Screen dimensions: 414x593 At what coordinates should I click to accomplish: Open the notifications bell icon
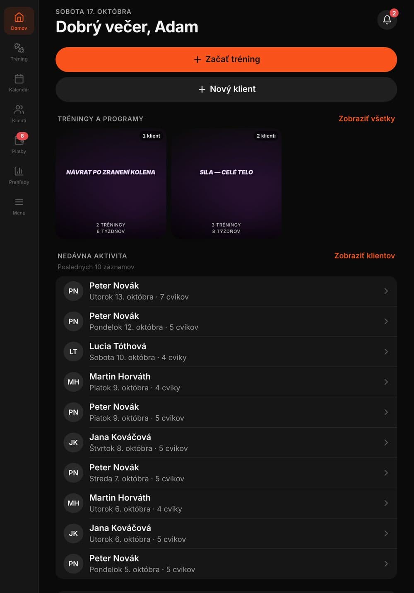tap(387, 19)
